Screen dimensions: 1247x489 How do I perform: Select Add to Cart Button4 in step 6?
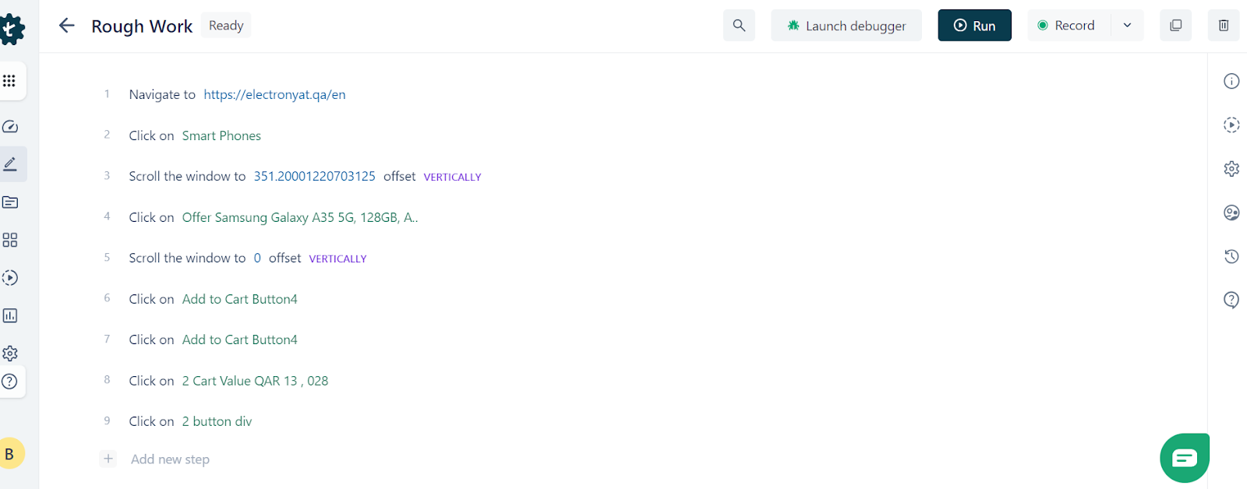(x=240, y=299)
